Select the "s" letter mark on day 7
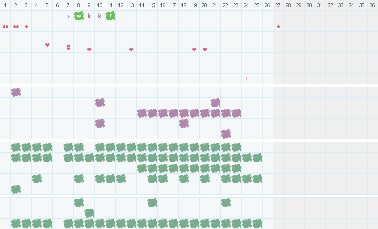 click(68, 16)
